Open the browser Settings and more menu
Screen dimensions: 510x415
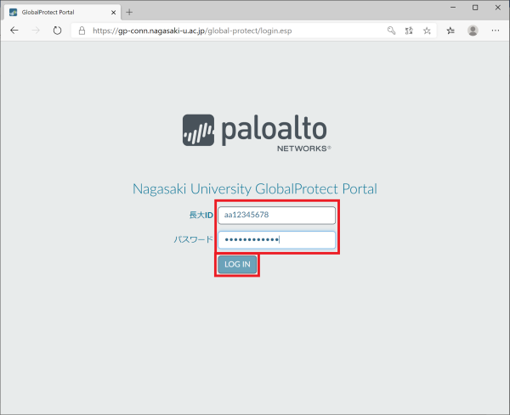coord(495,30)
